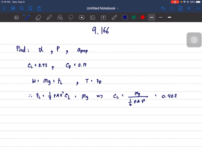The image size is (202, 151).
Task: Redo the last undone stroke
Action: (x=172, y=8)
